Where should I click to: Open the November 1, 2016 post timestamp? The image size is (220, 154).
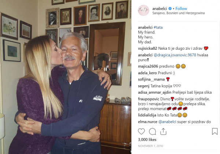(150, 146)
